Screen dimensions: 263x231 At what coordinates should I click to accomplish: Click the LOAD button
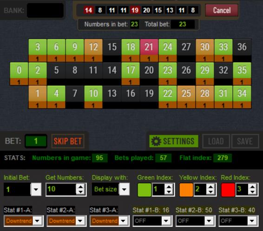pyautogui.click(x=216, y=141)
